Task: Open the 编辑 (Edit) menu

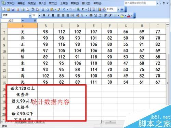Action: (21, 3)
